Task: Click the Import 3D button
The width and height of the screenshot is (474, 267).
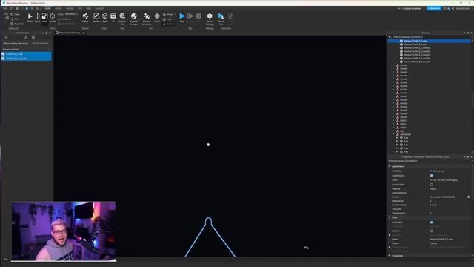Action: coord(122,19)
